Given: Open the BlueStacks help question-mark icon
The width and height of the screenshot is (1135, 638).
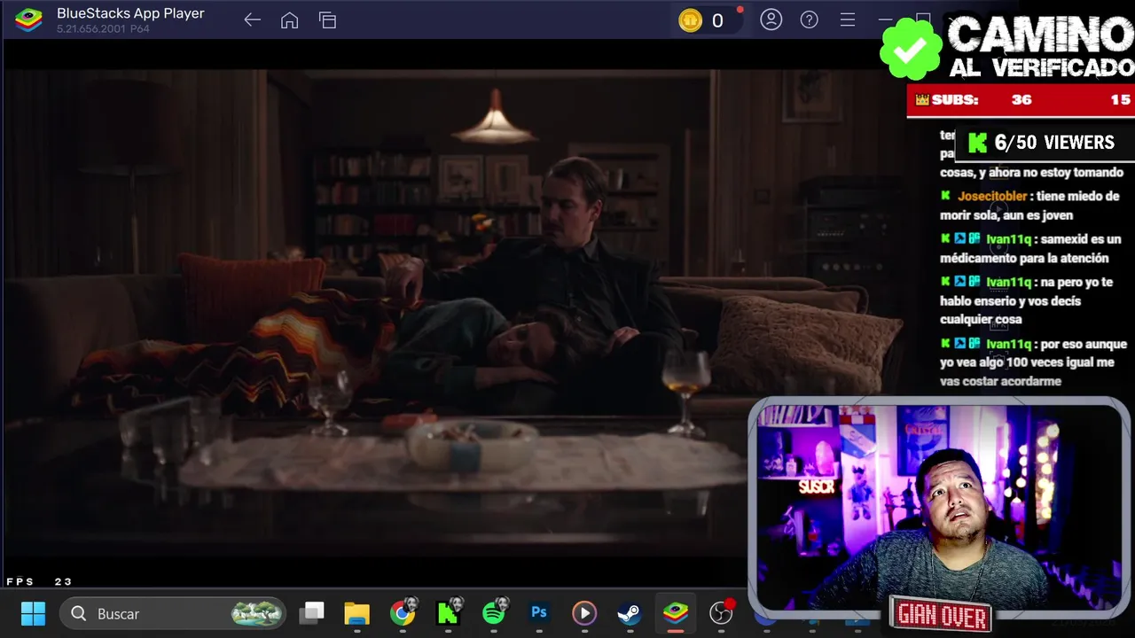Looking at the screenshot, I should [x=809, y=19].
